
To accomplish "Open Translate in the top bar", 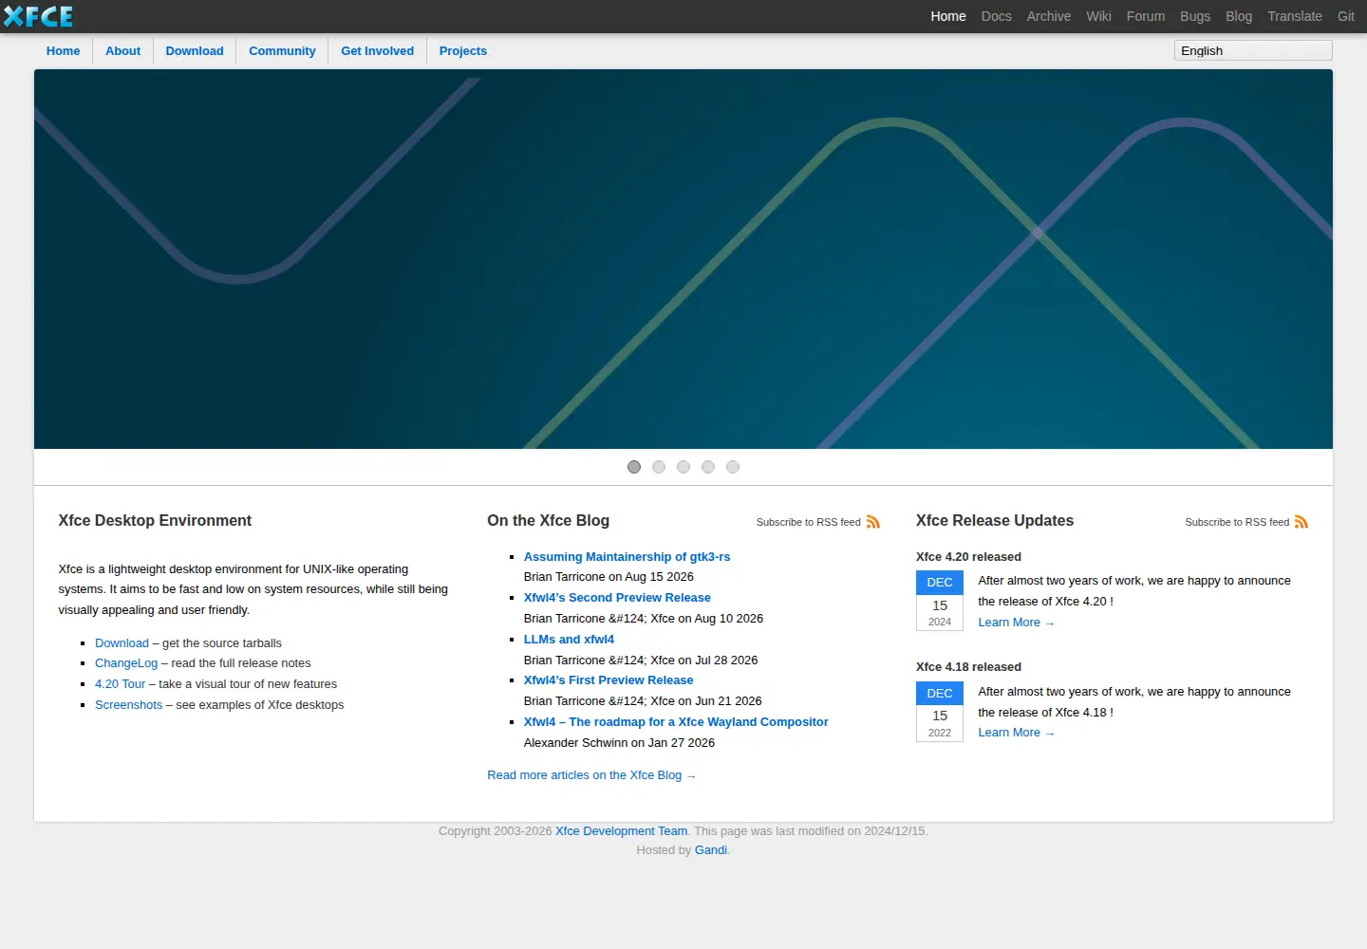I will [1295, 16].
